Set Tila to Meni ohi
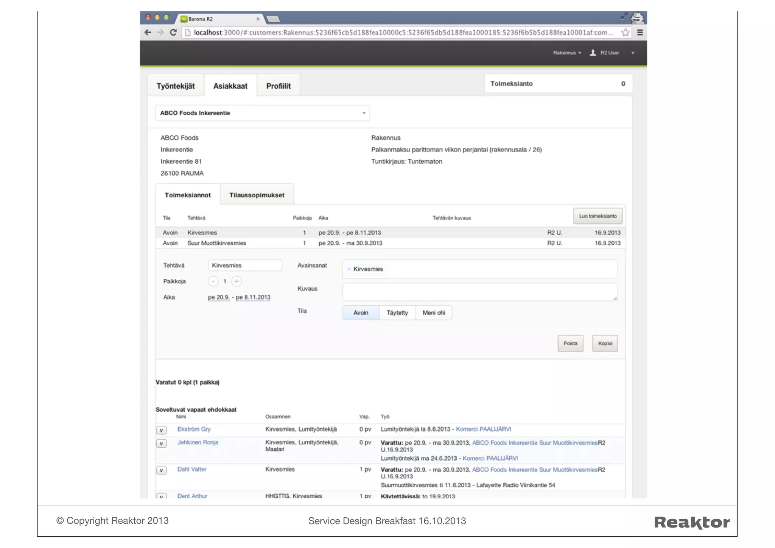 coord(434,313)
